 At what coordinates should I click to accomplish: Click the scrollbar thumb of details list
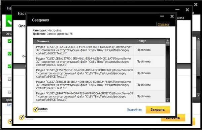click(168, 44)
